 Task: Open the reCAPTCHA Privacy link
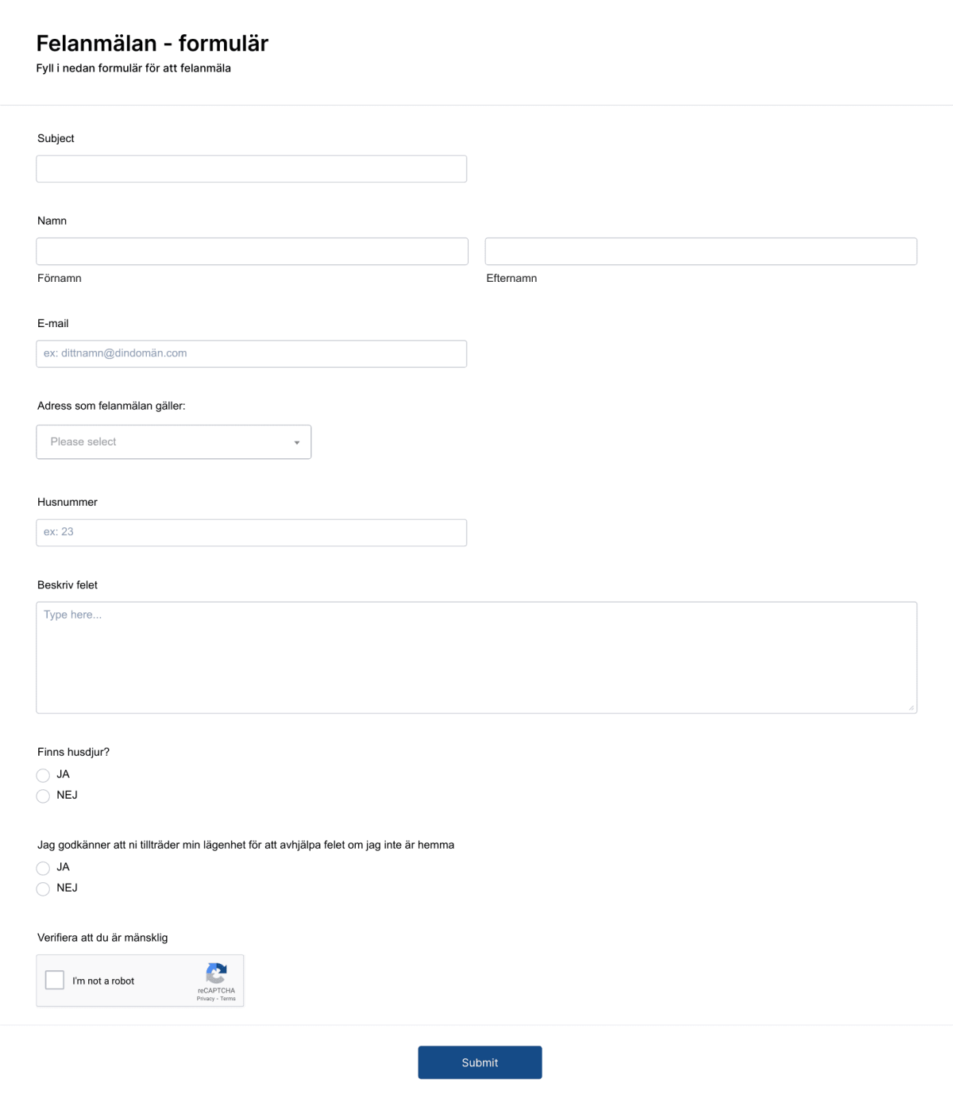click(203, 999)
